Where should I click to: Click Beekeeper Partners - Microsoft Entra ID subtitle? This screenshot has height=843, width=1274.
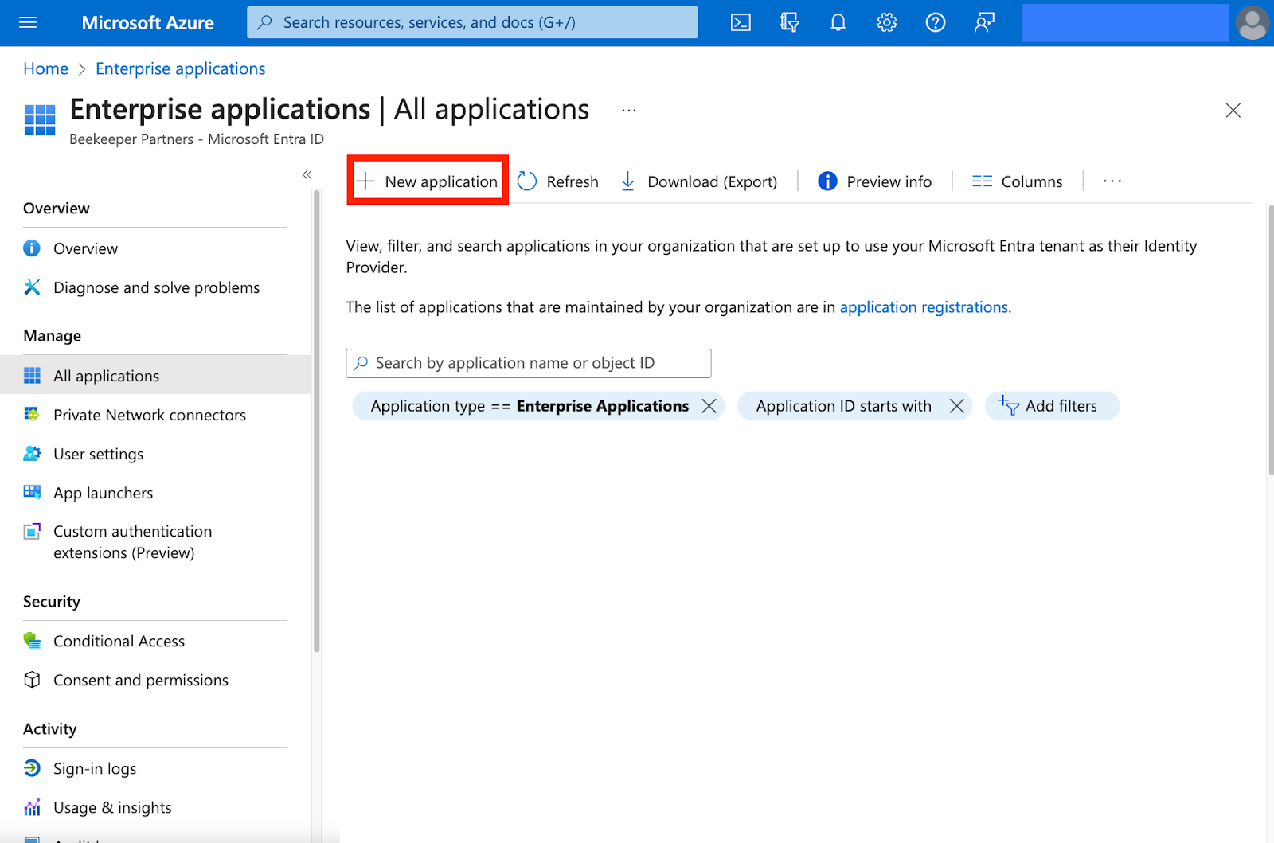(197, 139)
